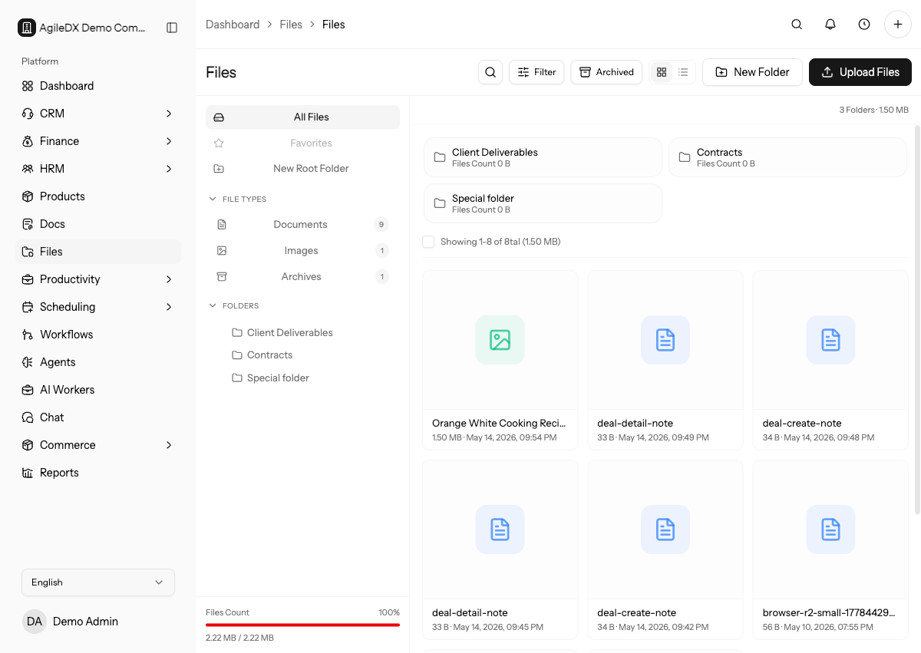921x653 pixels.
Task: Open the Special folder card
Action: click(x=543, y=203)
